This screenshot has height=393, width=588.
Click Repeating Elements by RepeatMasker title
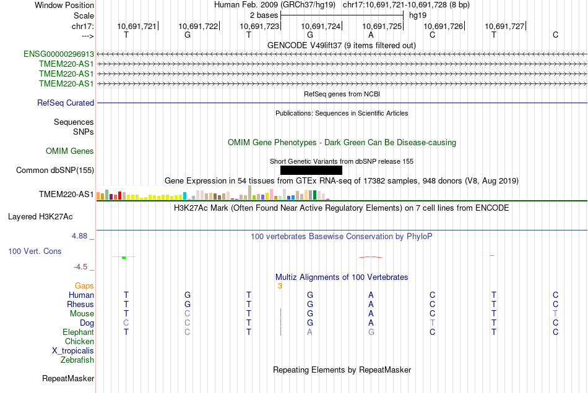[342, 370]
